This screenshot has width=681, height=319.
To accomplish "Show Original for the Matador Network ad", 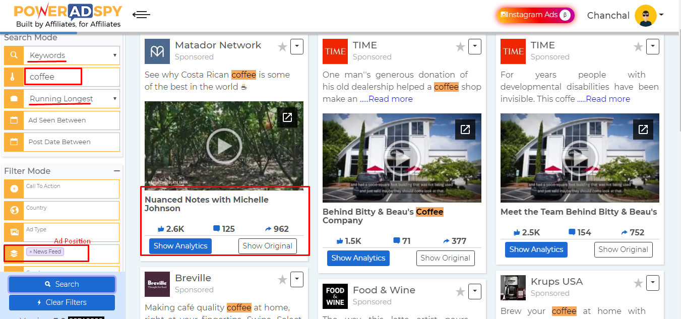I will [268, 246].
